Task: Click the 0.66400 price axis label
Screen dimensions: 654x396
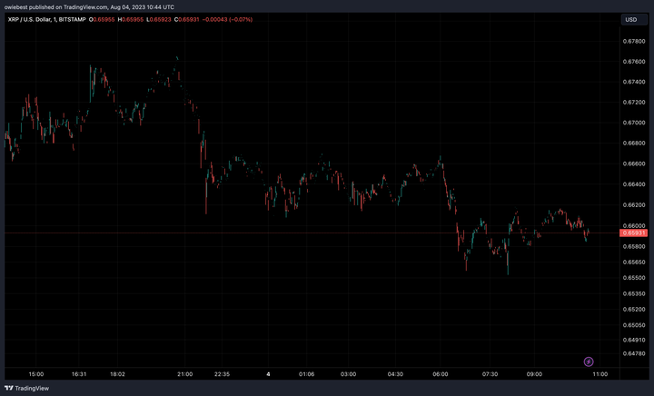Action: 634,184
